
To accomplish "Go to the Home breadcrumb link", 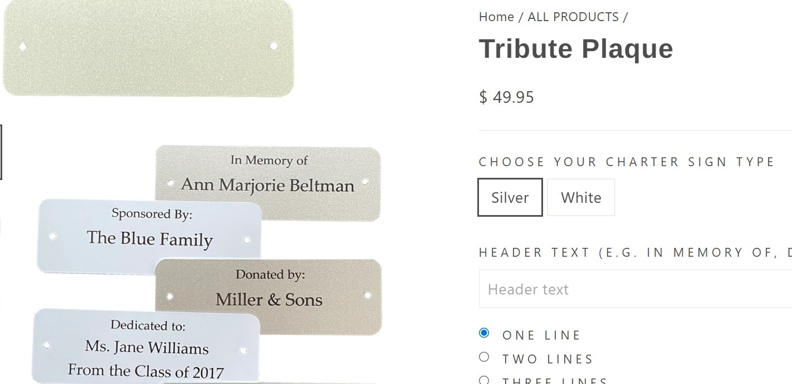I will [x=496, y=17].
